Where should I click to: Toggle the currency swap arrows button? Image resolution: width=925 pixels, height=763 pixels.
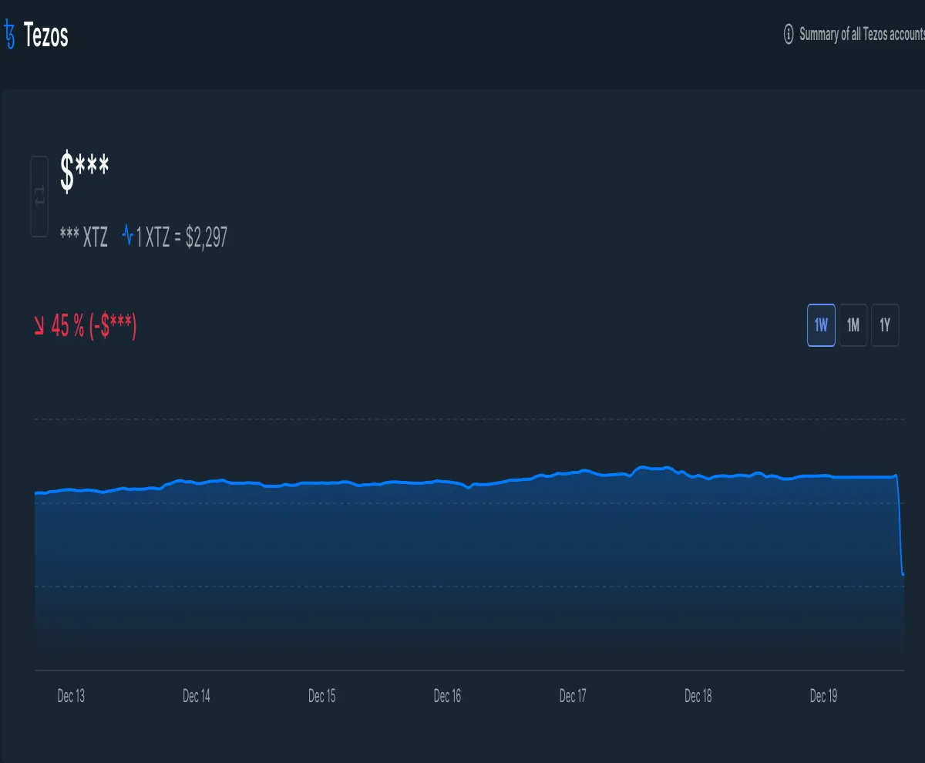(x=39, y=197)
